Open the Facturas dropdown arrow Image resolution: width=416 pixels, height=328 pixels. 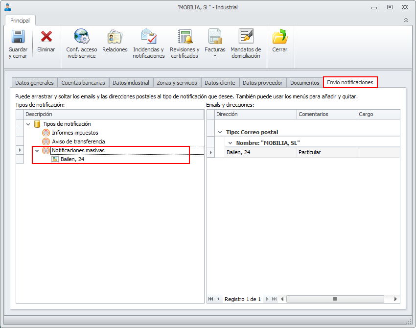215,56
